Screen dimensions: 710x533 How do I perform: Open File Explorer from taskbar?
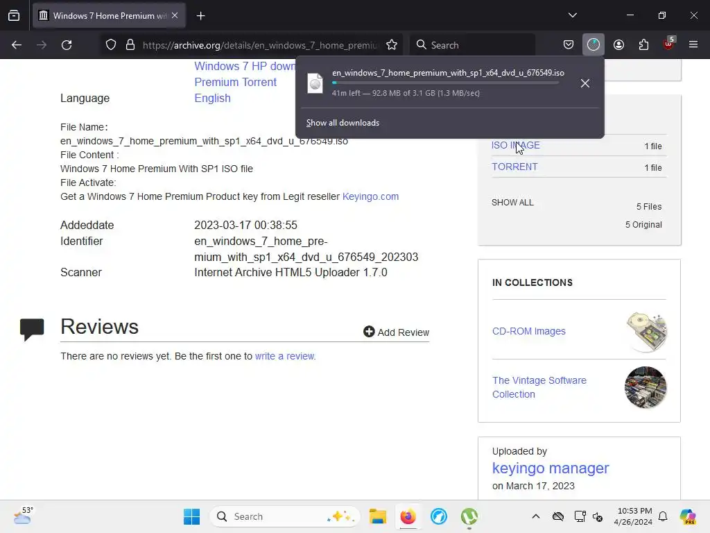click(378, 516)
